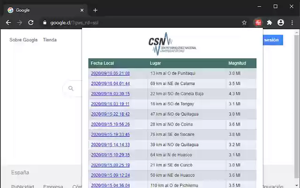Go back using the browser back arrow

[x=8, y=23]
